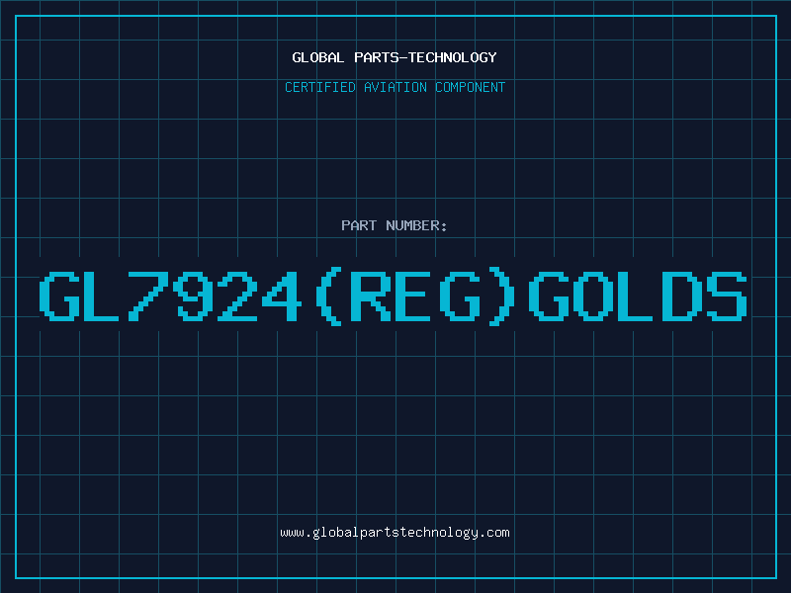Select the CERTIFIED AVIATION COMPONENT subtitle
Image resolution: width=791 pixels, height=593 pixels.
[395, 87]
